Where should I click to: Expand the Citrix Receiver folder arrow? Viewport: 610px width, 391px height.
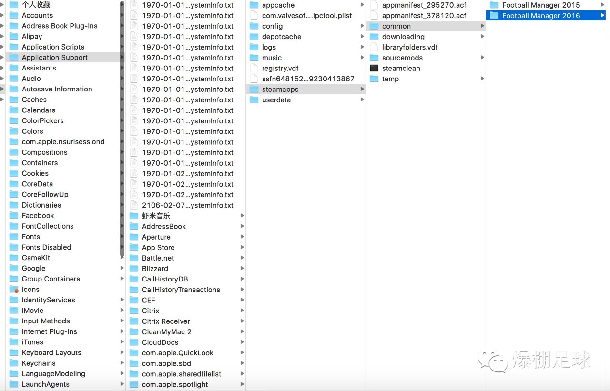(242, 321)
